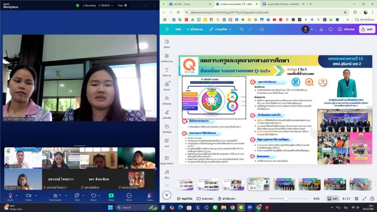Start Zoom Share screen

[x=111, y=197]
